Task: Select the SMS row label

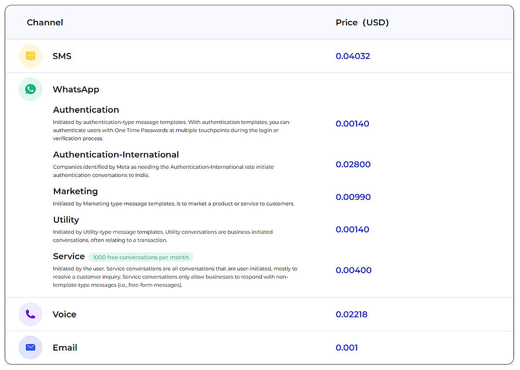Action: click(62, 56)
